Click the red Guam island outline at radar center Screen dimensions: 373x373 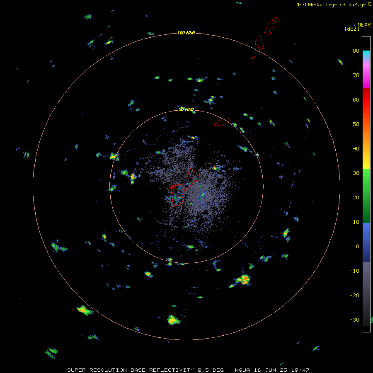(x=184, y=187)
